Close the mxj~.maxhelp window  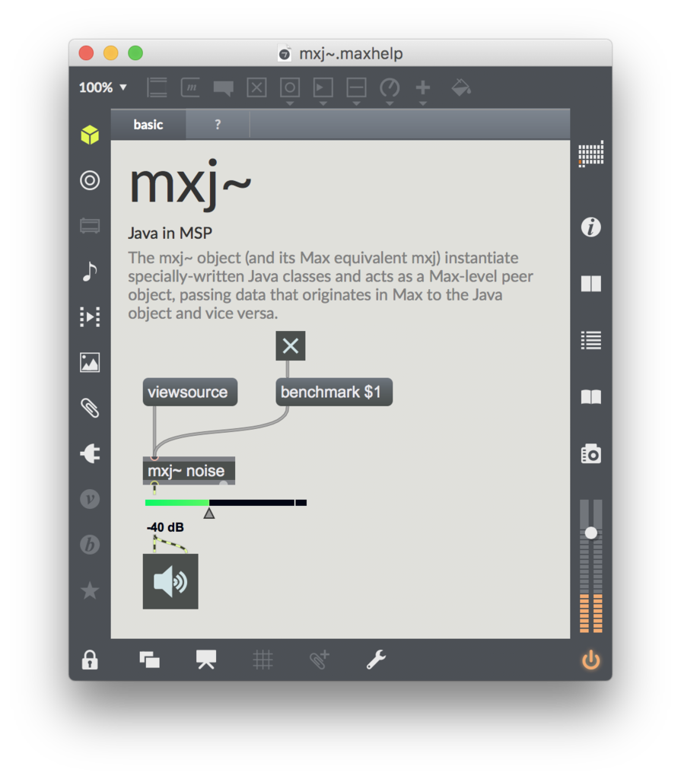click(x=87, y=53)
